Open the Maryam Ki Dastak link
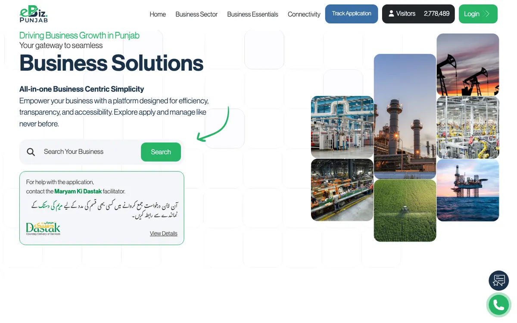Image resolution: width=517 pixels, height=323 pixels. (78, 191)
